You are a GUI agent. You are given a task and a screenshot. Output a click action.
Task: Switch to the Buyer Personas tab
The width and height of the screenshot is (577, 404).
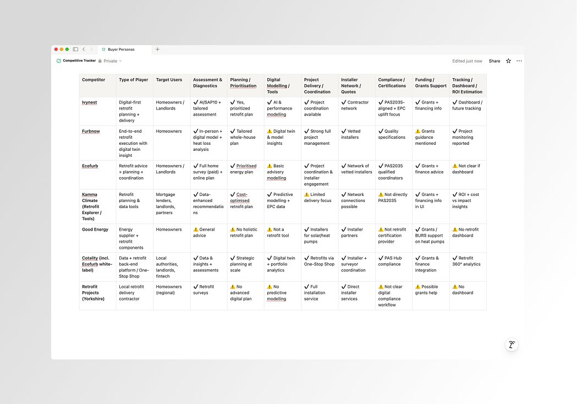[122, 49]
